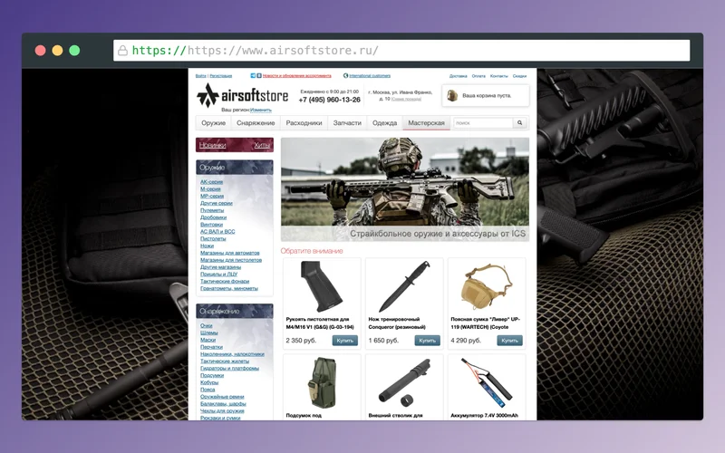Click the globe icon by International customers
This screenshot has height=453, width=725.
345,75
